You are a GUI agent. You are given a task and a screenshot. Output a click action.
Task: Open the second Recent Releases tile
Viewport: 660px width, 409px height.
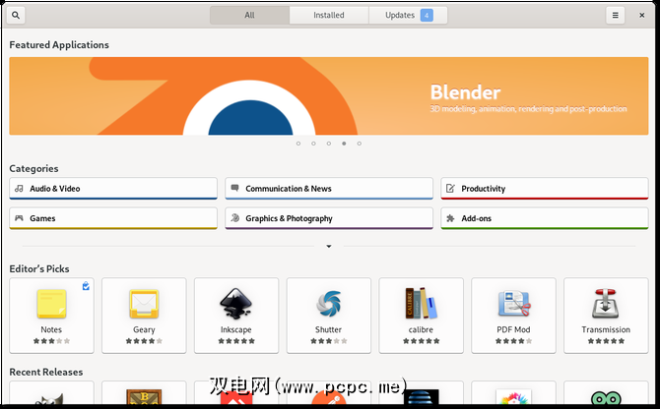coord(144,393)
